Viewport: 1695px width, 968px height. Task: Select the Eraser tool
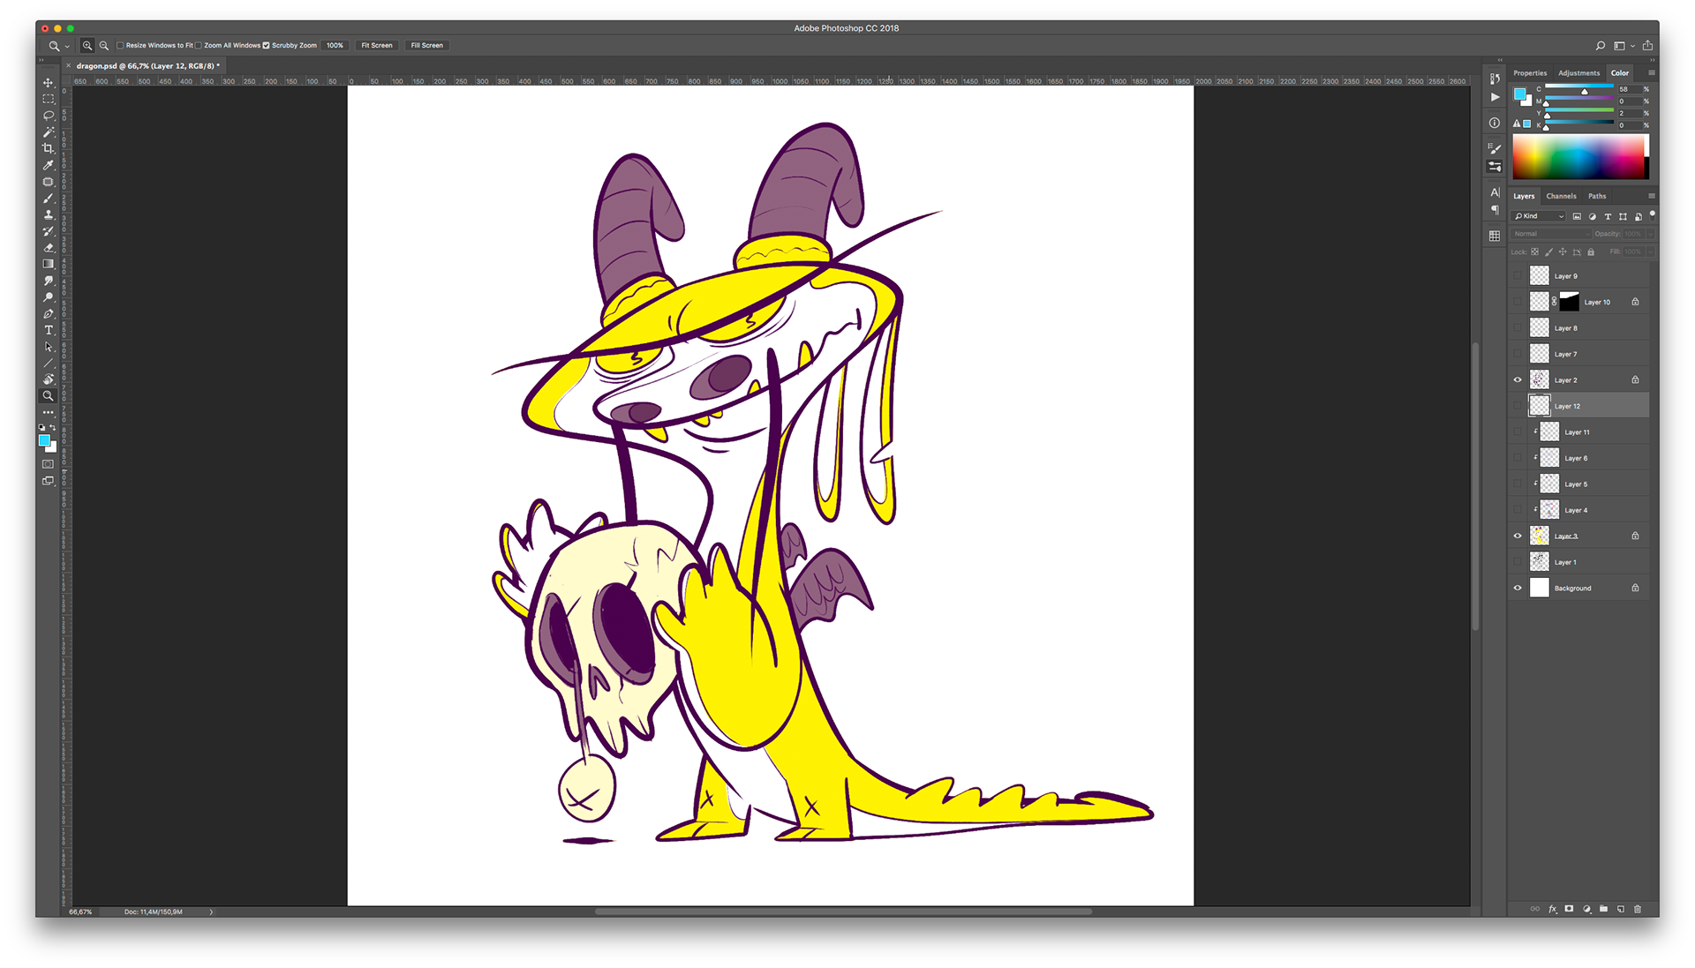[49, 248]
